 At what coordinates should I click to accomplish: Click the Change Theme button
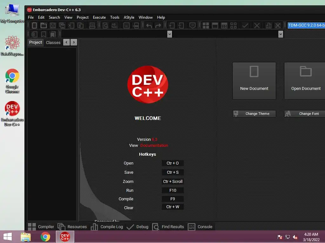(x=254, y=114)
